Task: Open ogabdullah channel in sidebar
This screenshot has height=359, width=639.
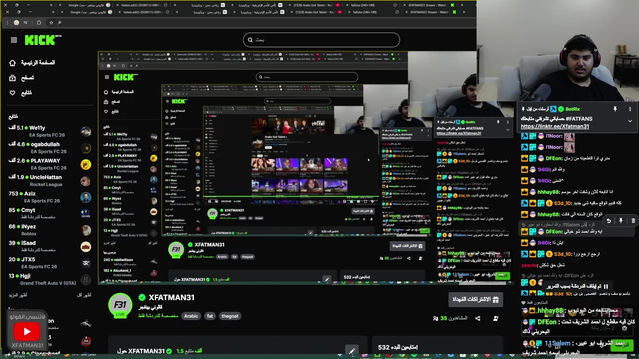Action: pos(50,148)
